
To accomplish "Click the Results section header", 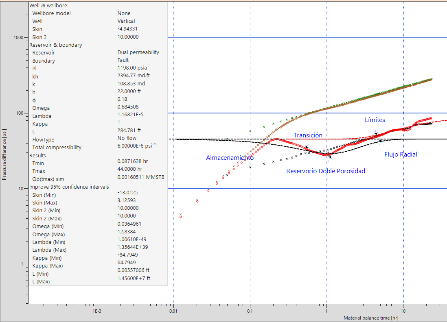I will [x=38, y=155].
